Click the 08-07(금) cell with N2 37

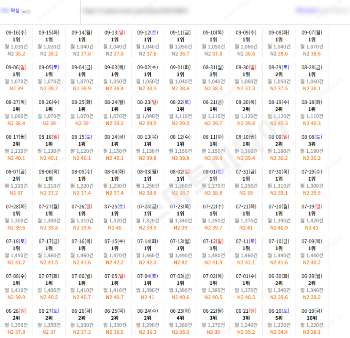pos(16,182)
